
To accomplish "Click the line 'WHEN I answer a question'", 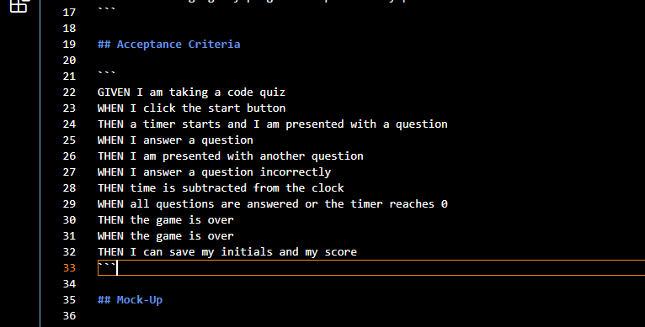I will [175, 140].
